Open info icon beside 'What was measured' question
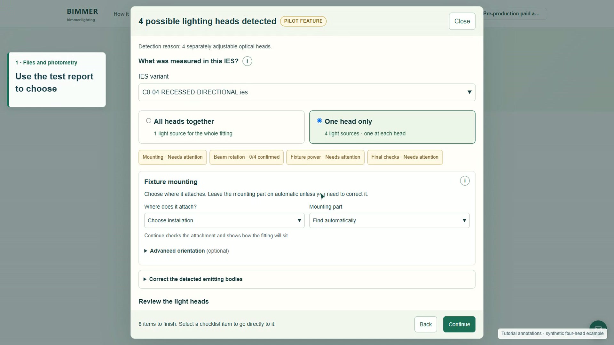This screenshot has height=345, width=614. coord(247,61)
